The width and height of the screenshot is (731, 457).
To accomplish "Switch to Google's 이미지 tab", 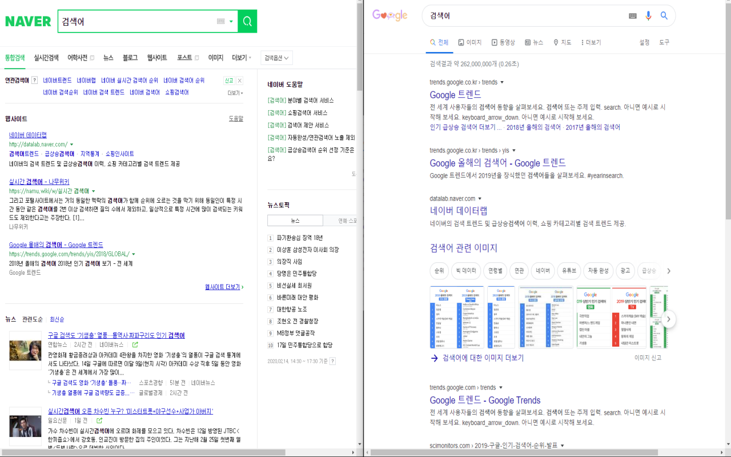I will pos(471,42).
